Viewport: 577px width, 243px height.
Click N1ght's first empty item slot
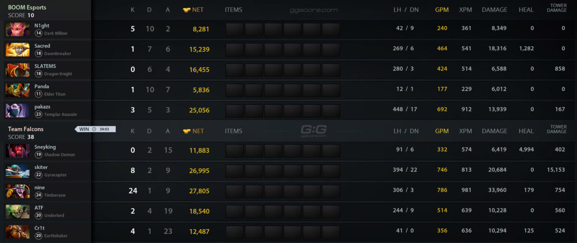[235, 29]
